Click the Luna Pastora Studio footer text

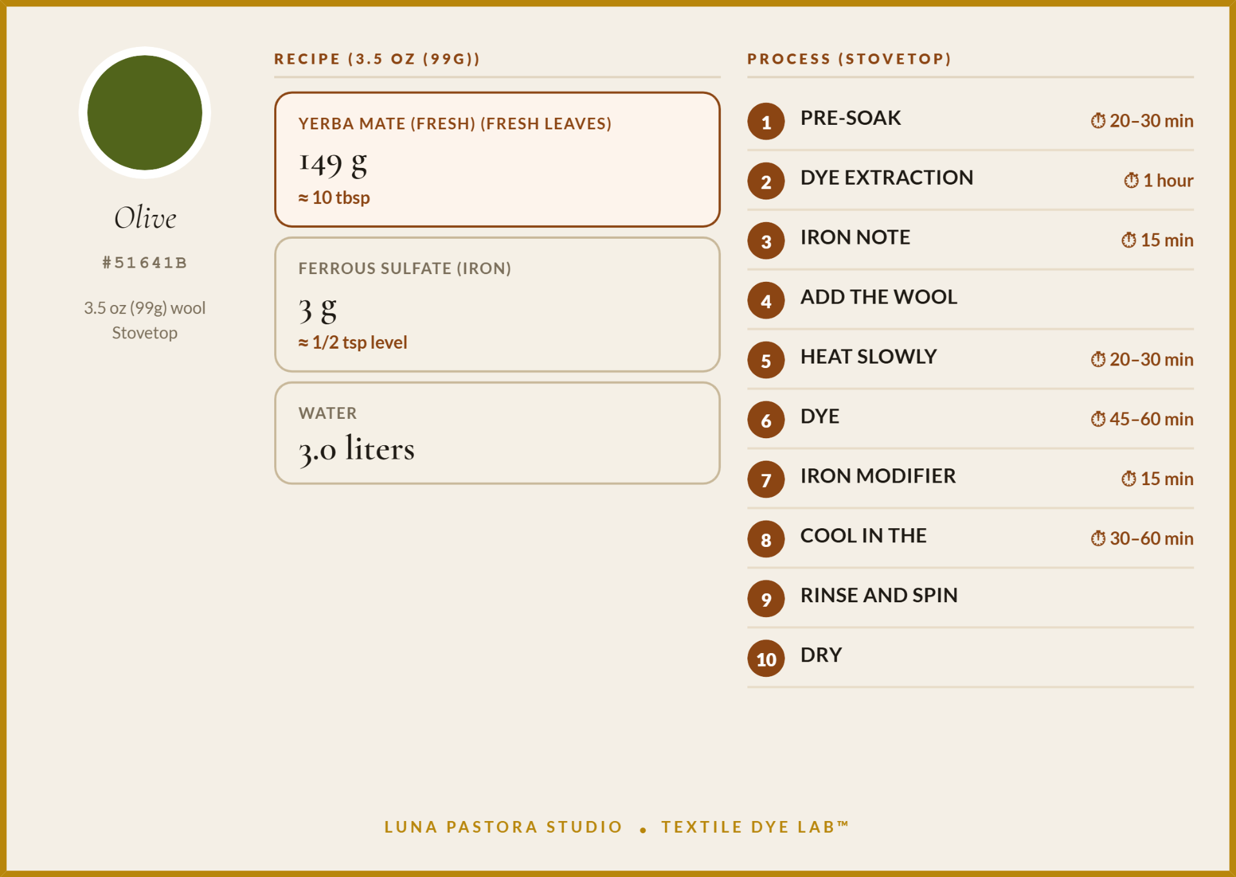tap(503, 827)
